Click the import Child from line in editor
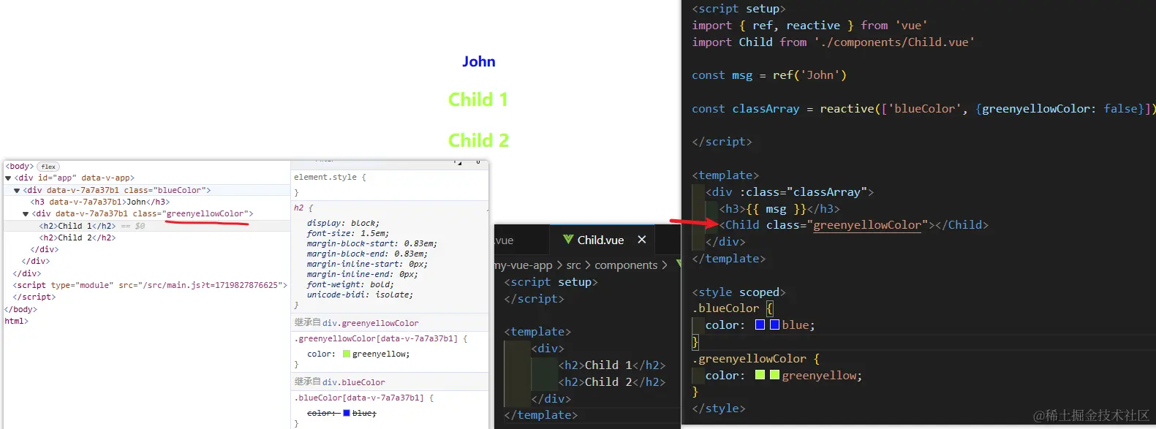1156x429 pixels. (x=834, y=42)
